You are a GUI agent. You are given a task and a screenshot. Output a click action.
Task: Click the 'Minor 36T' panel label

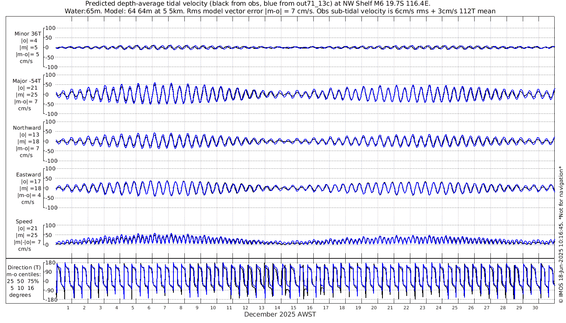[x=27, y=34]
